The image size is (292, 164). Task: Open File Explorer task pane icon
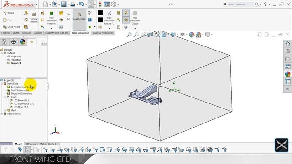point(288,59)
